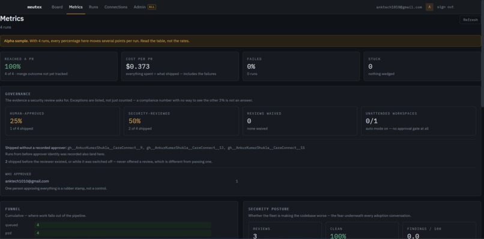Click the Governance section heading

click(18, 94)
